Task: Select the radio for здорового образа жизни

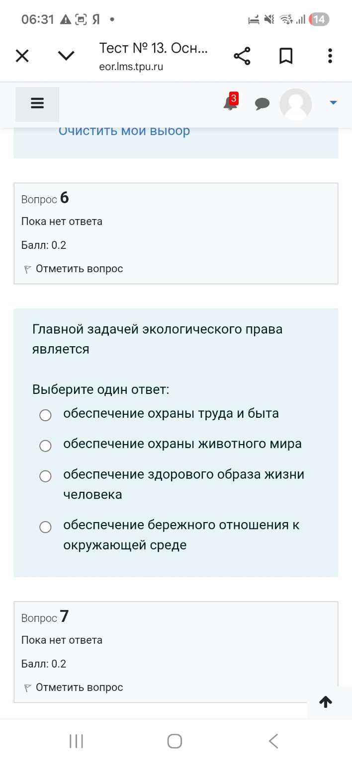Action: tap(45, 476)
